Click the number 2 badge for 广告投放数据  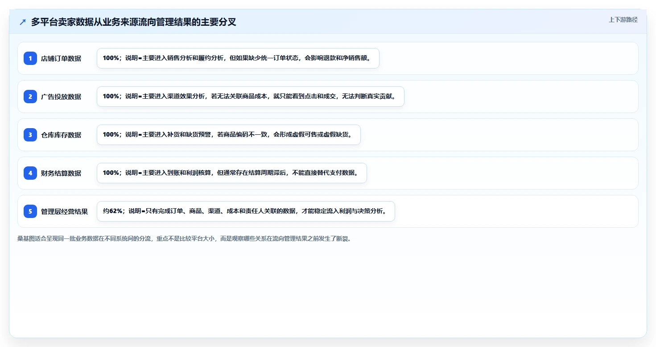[x=30, y=97]
